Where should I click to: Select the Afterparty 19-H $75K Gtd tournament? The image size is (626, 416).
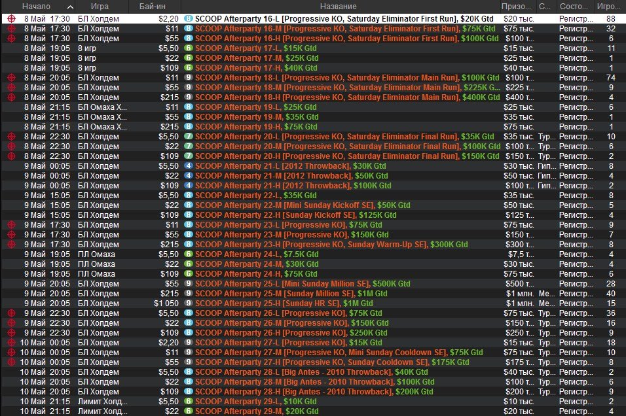pyautogui.click(x=257, y=127)
